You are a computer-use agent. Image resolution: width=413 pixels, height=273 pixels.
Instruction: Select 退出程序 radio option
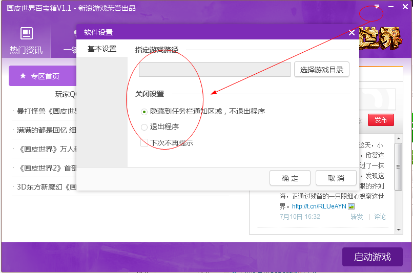pyautogui.click(x=144, y=127)
